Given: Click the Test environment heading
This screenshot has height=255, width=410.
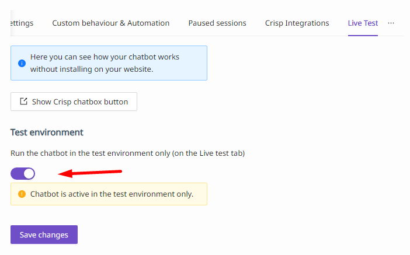Looking at the screenshot, I should (x=47, y=132).
